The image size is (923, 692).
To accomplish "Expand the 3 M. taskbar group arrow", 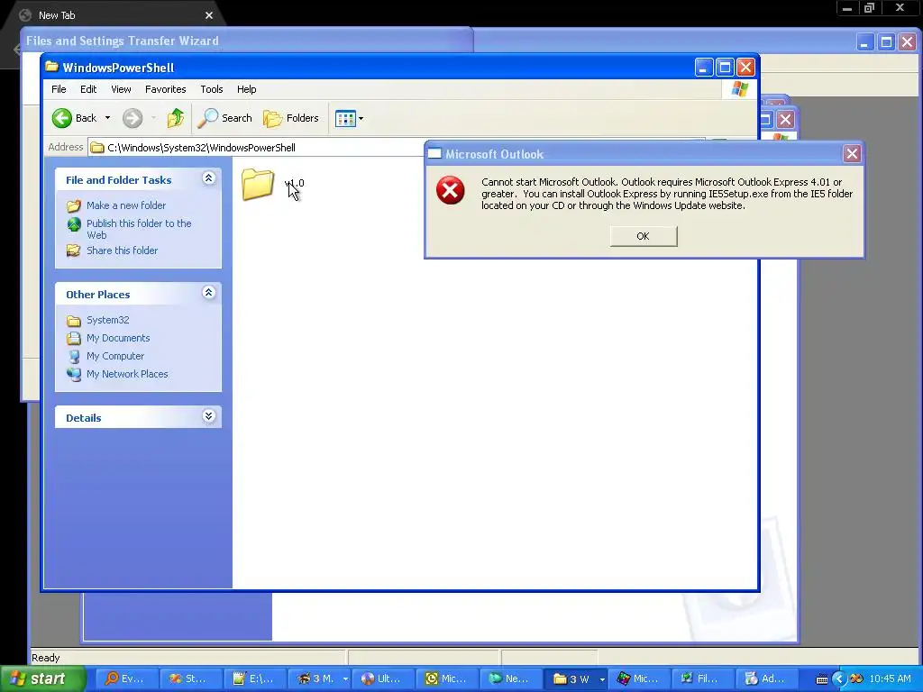I will (x=345, y=679).
